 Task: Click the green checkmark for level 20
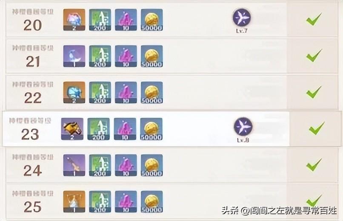pos(314,20)
